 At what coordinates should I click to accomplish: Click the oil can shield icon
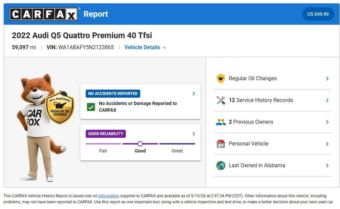221,79
